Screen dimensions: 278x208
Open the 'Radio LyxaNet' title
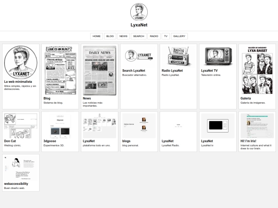172,70
